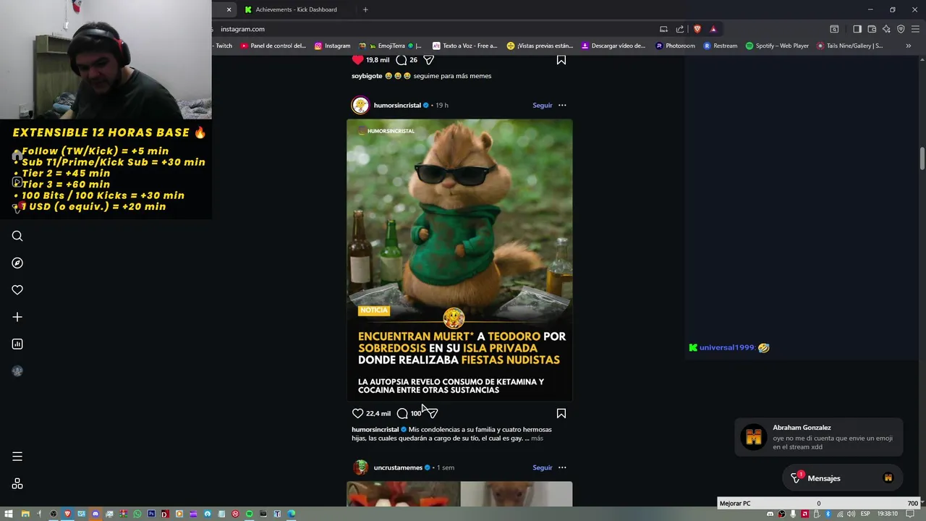The height and width of the screenshot is (521, 926).
Task: Click the page vertical scrollbar thumb
Action: [x=922, y=158]
